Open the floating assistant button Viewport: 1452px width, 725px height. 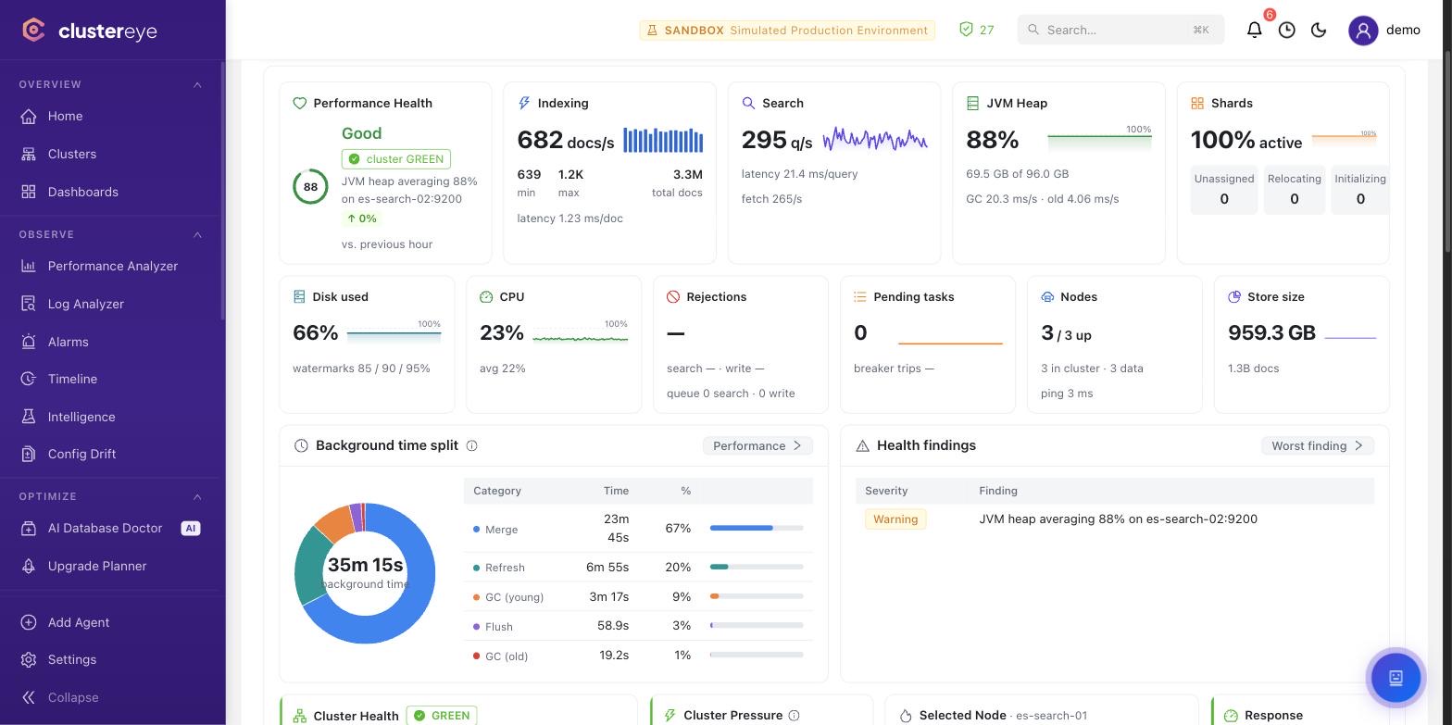coord(1396,678)
